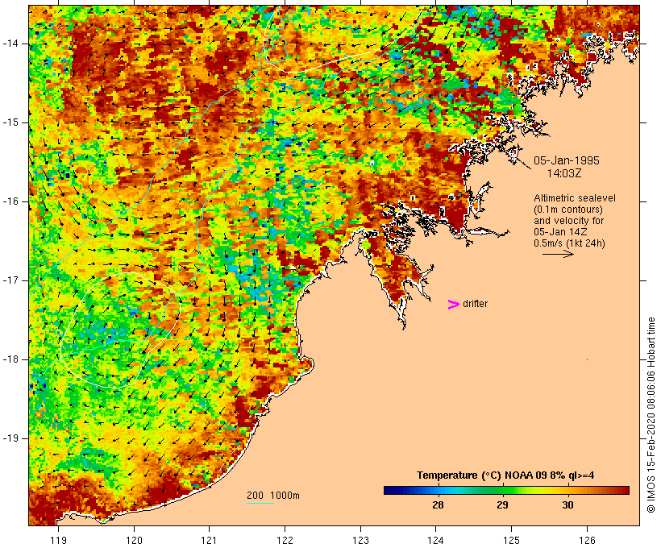Click the latitude label -17

[x=10, y=280]
